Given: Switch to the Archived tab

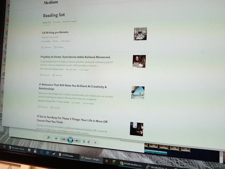Looking at the screenshot, I should (x=57, y=22).
